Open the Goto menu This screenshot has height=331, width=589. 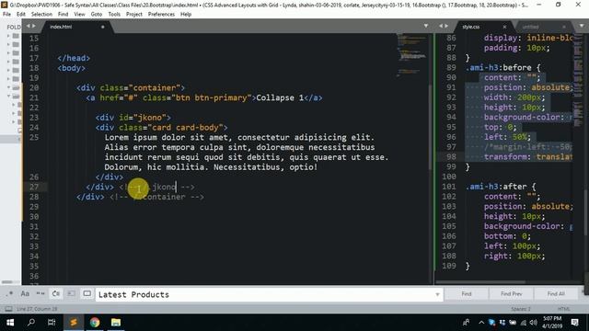[96, 15]
